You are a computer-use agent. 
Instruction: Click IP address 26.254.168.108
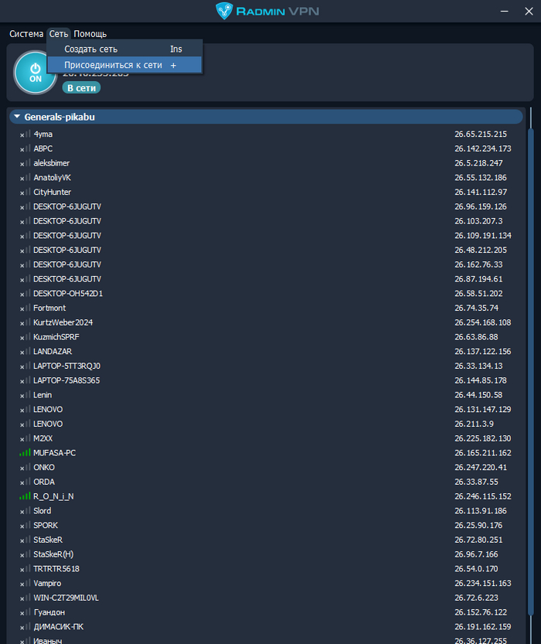pyautogui.click(x=483, y=322)
